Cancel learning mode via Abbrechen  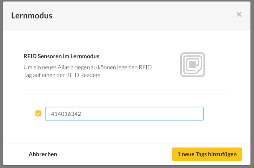tap(43, 154)
